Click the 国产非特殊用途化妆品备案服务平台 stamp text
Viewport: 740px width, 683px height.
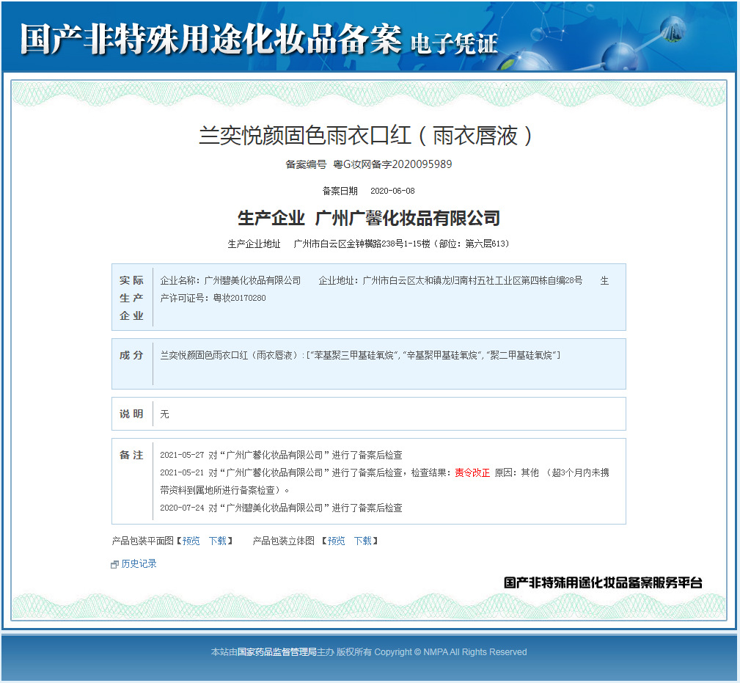pyautogui.click(x=603, y=582)
